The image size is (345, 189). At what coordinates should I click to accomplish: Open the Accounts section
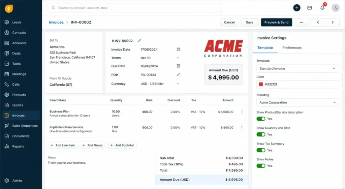(x=19, y=43)
